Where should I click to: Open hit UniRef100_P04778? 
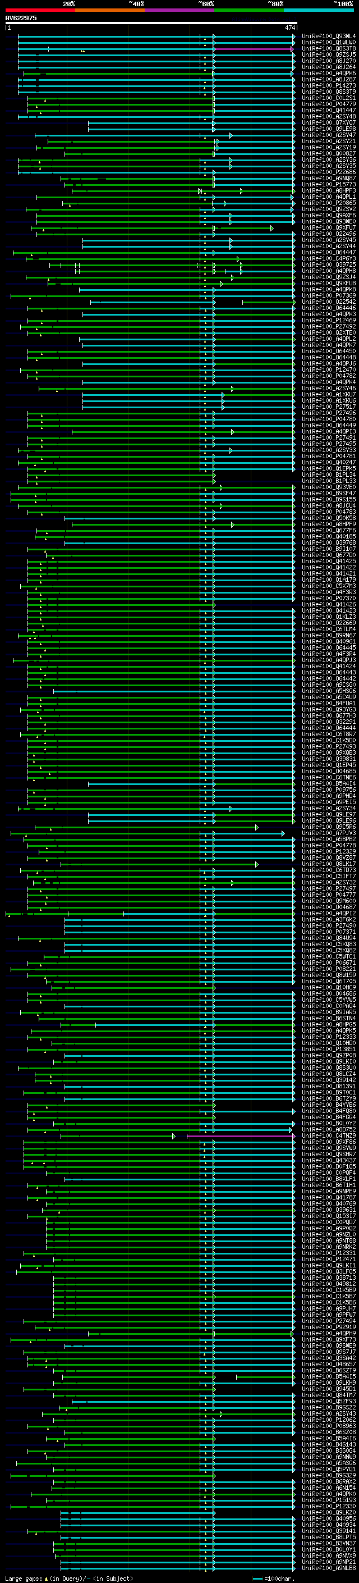[x=329, y=846]
